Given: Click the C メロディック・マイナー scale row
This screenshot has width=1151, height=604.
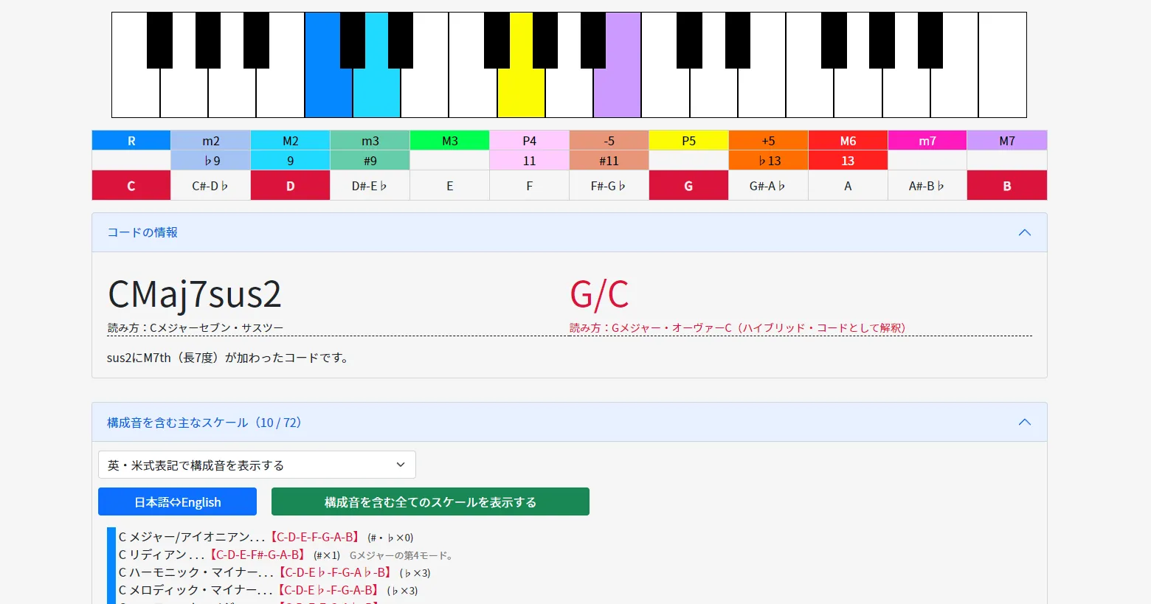Looking at the screenshot, I should pyautogui.click(x=268, y=590).
